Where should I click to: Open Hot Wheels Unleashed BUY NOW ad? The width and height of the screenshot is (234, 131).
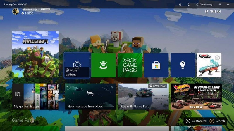196,97
